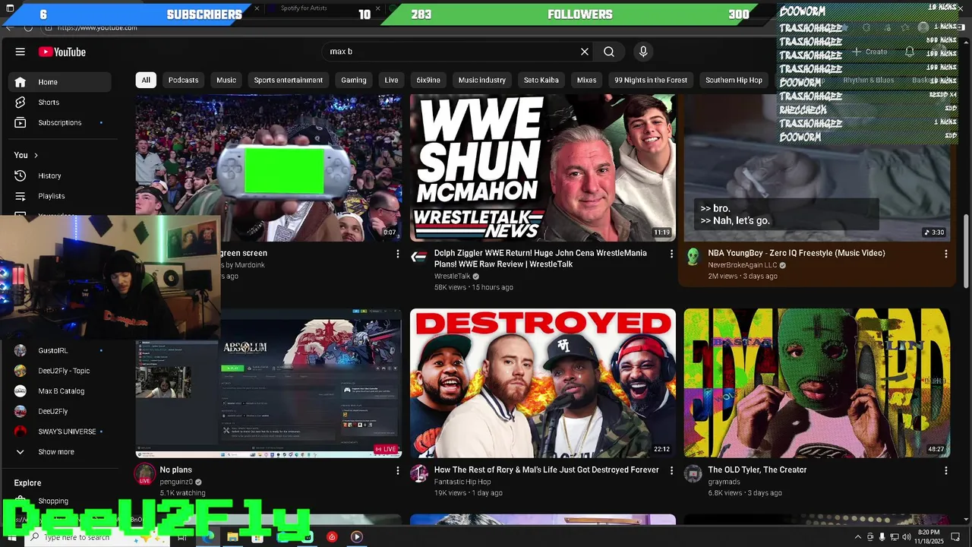Viewport: 972px width, 547px height.
Task: Open the GustoIRL subscription channel
Action: [x=60, y=351]
